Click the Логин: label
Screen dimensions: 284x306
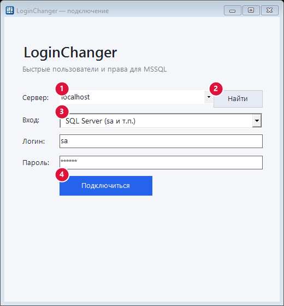coord(33,142)
